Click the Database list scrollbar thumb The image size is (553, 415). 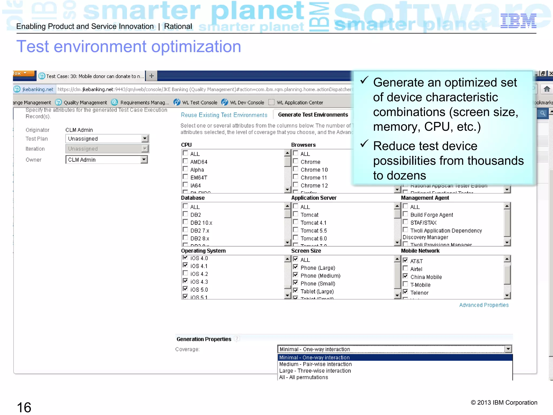287,214
